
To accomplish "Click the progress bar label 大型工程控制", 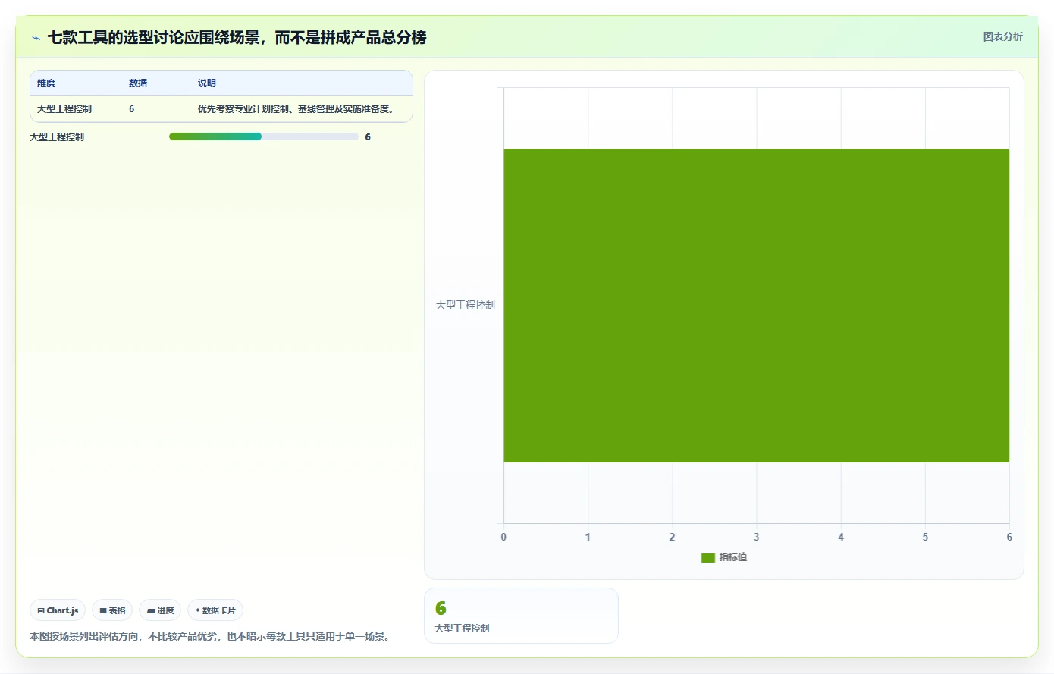I will click(x=57, y=137).
